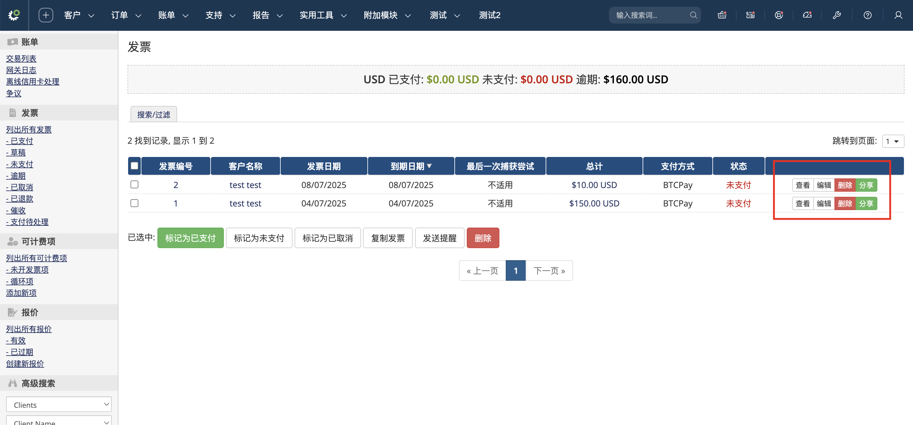913x425 pixels.
Task: Check the checkbox for invoice 2
Action: coord(134,184)
